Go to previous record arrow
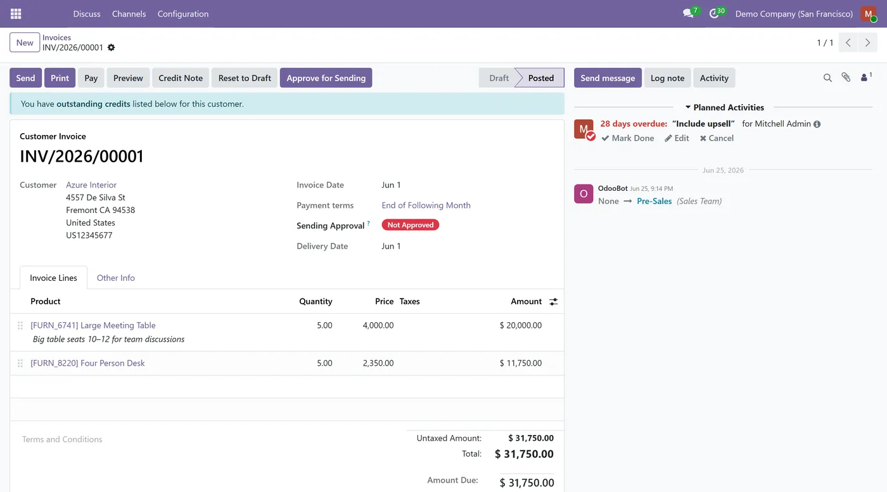Screen dimensions: 887x492 pos(848,42)
